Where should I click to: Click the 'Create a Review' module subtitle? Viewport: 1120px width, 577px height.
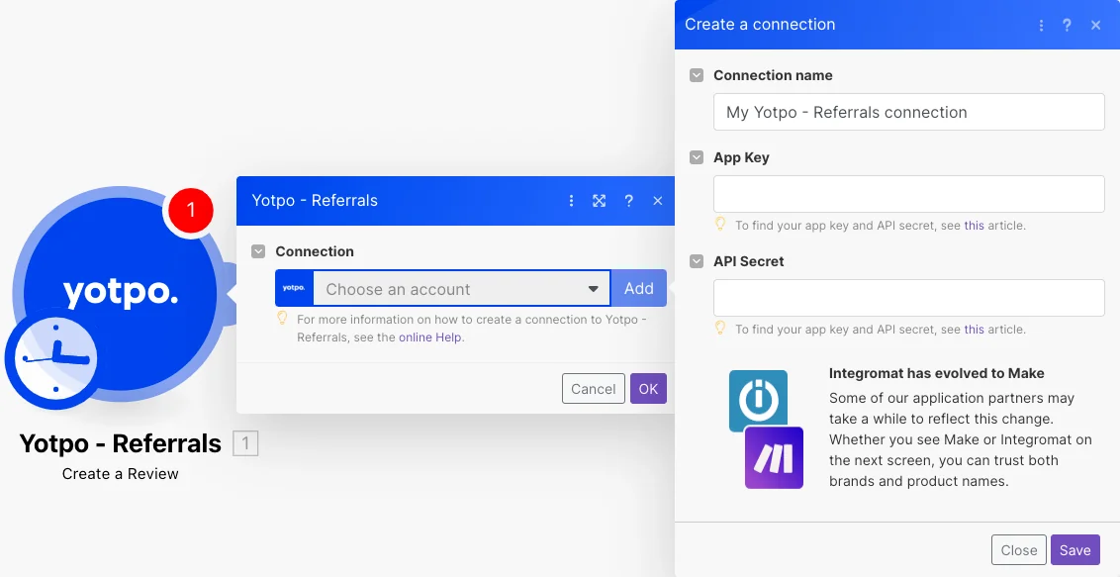120,473
